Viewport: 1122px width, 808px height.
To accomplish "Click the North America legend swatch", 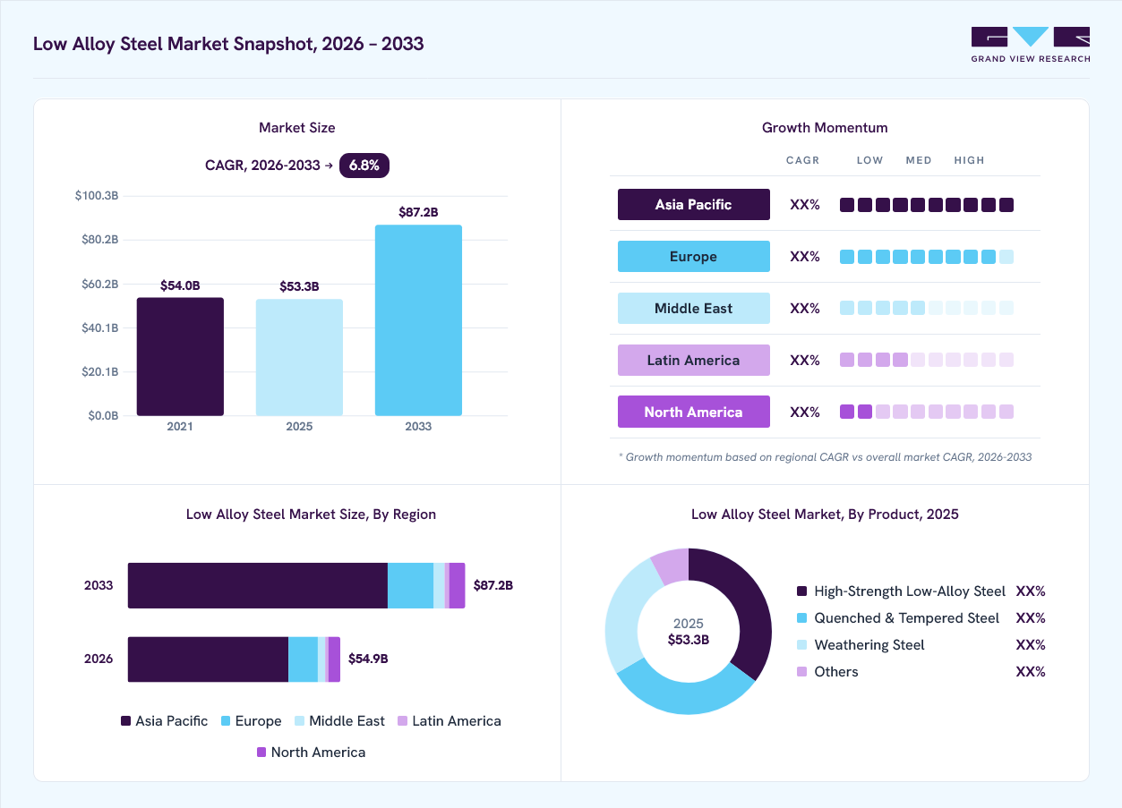I will coord(261,753).
